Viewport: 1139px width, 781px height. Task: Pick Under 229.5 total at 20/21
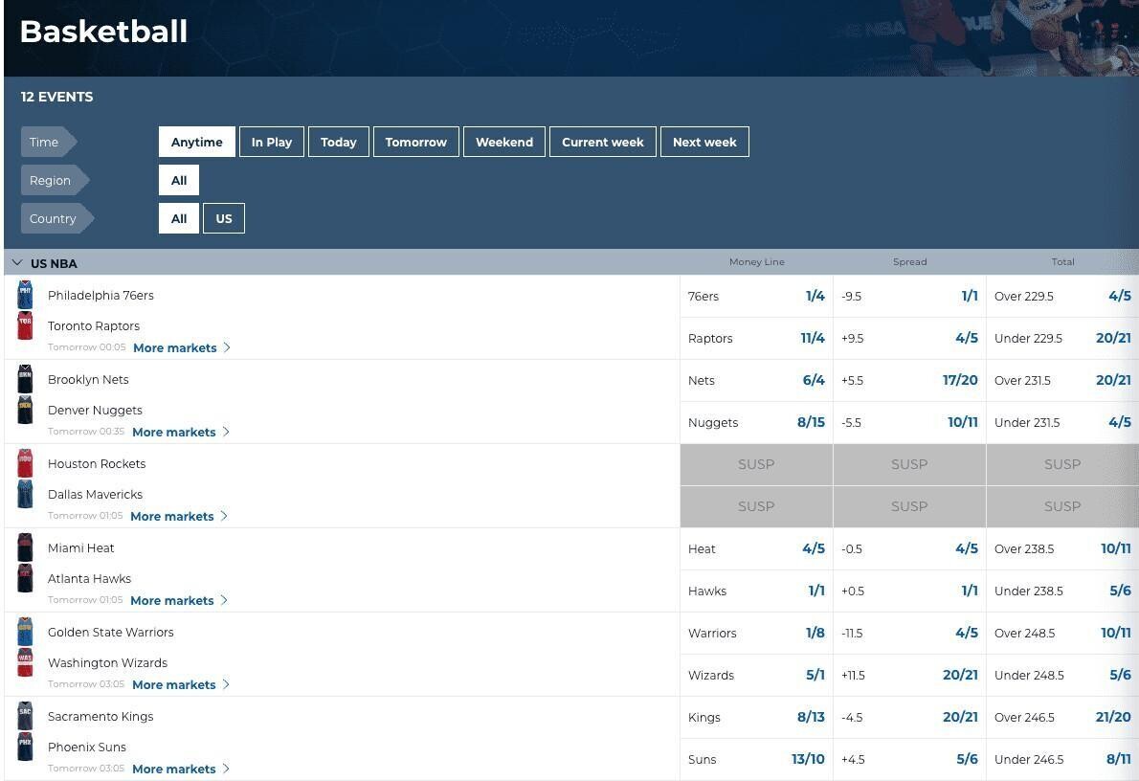tap(1062, 339)
